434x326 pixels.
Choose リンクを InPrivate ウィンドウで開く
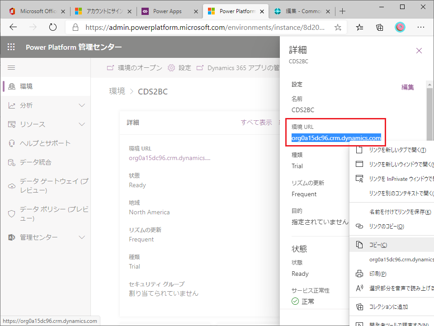click(x=392, y=179)
